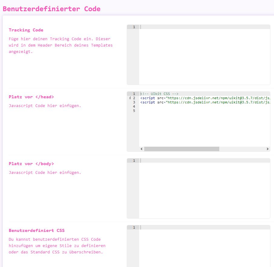Click the Benutzerdefinierter Code heading
The height and width of the screenshot is (267, 274).
point(51,9)
